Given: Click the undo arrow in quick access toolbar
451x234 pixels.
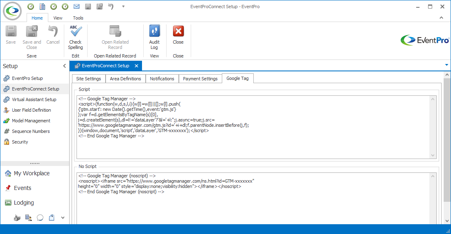Looking at the screenshot, I should pos(111,6).
